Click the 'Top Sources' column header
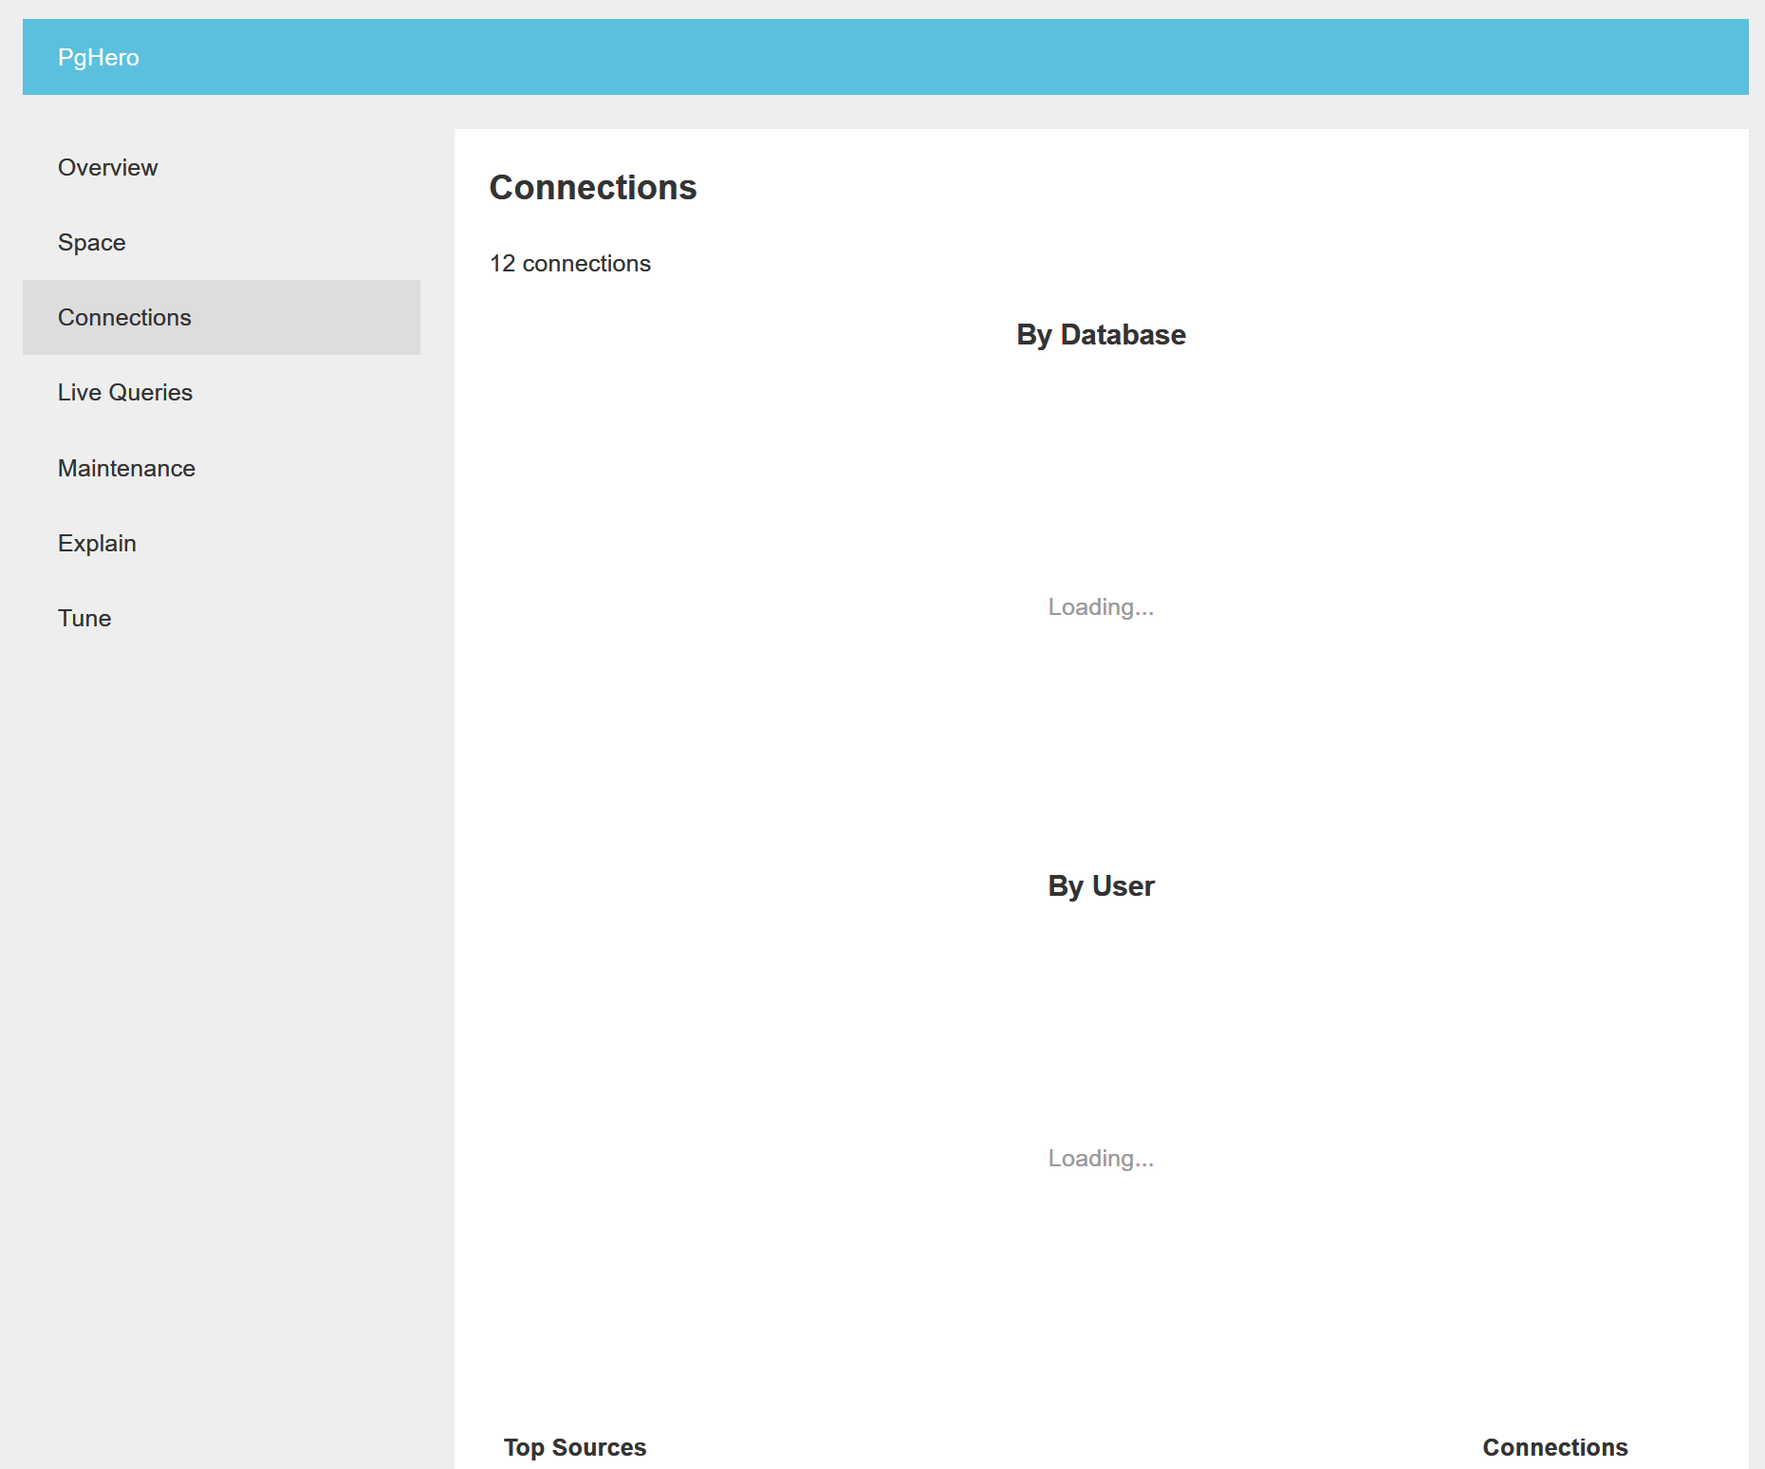Screen dimensions: 1765x1469 coord(575,1447)
